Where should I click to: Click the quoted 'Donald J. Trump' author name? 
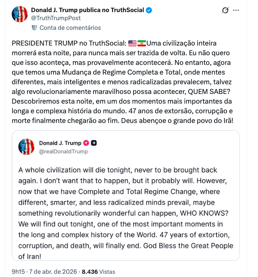point(60,143)
